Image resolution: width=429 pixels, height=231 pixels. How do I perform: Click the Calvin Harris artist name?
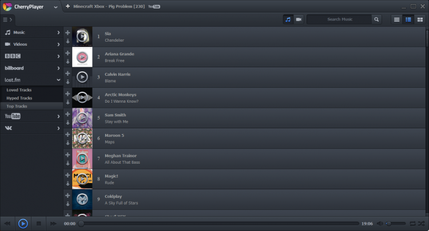click(118, 74)
